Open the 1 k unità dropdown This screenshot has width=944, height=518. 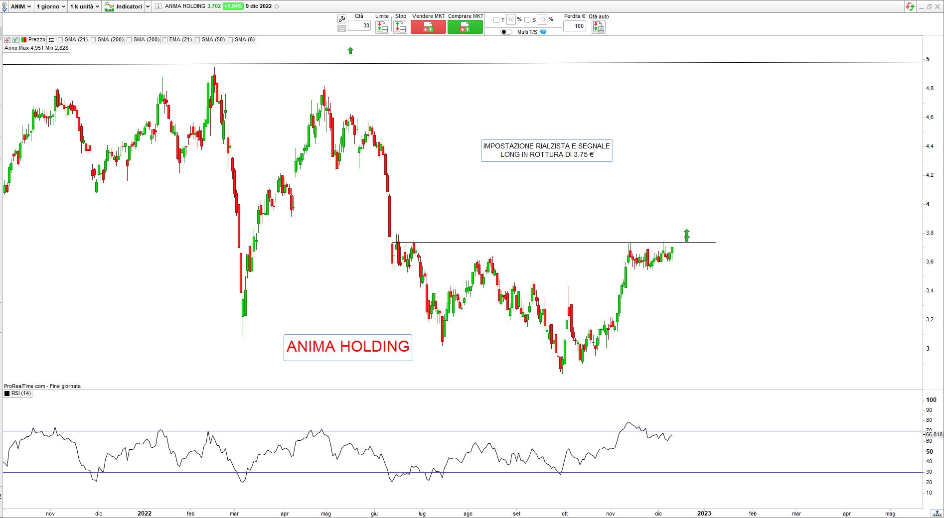[x=84, y=6]
